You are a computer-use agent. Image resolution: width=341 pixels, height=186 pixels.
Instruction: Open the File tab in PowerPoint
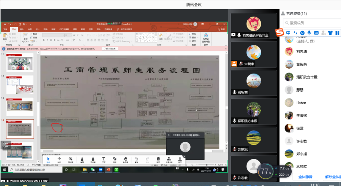tap(5, 29)
